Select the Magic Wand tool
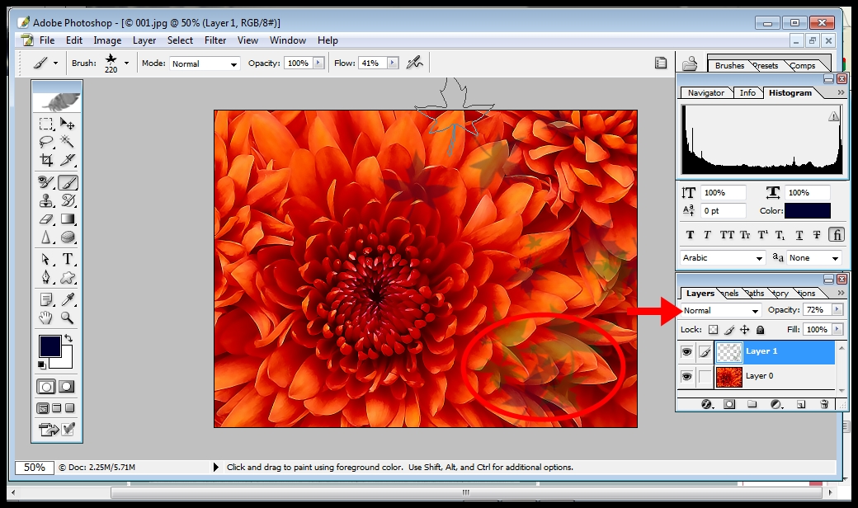858x508 pixels. coord(68,142)
